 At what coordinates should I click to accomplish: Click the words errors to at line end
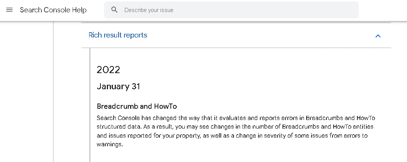tap(355, 135)
